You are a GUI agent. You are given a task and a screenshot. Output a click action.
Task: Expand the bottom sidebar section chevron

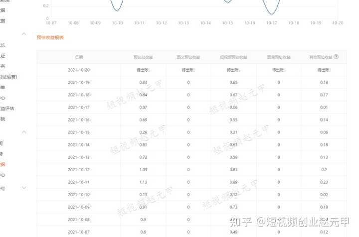pyautogui.click(x=24, y=188)
